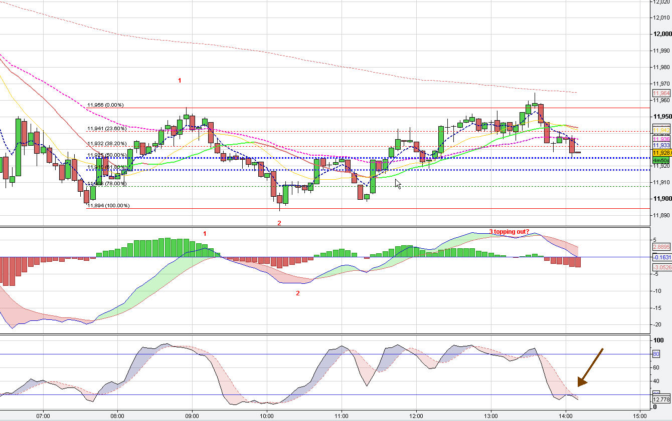Click the 11,956 (0.00%) Fibonacci level label
Viewport: 672px width, 421px height.
coord(105,105)
